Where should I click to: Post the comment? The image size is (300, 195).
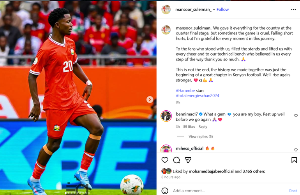[x=293, y=191]
